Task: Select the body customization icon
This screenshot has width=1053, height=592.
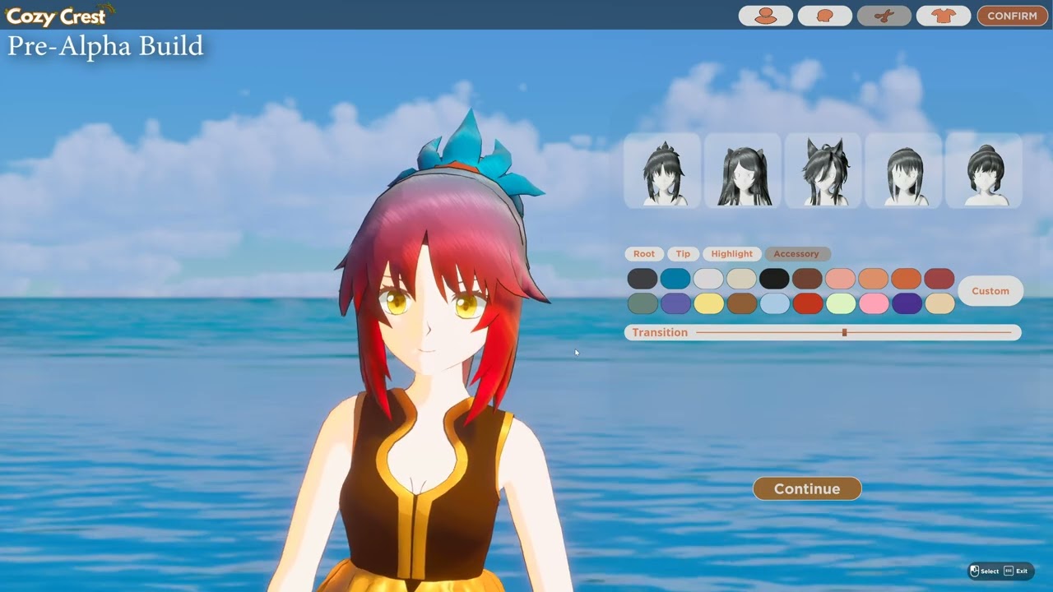Action: pos(764,15)
